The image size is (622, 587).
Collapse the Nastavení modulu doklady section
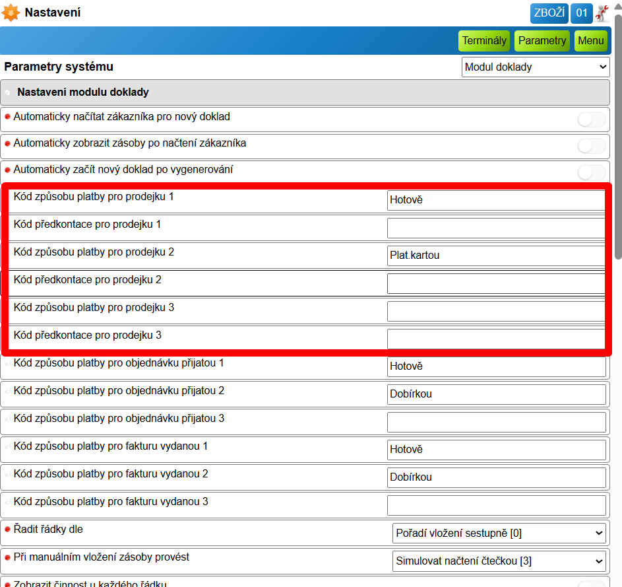[305, 92]
